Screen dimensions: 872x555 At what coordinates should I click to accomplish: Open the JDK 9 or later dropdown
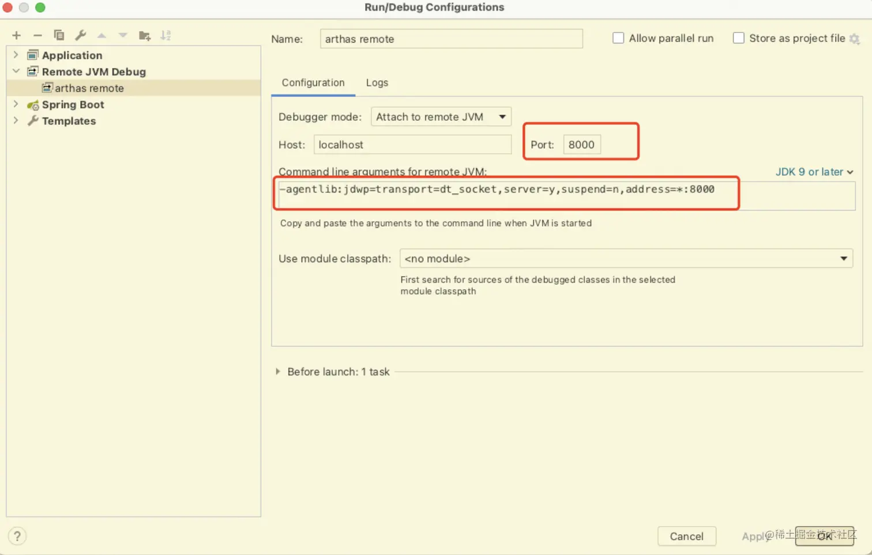tap(814, 172)
